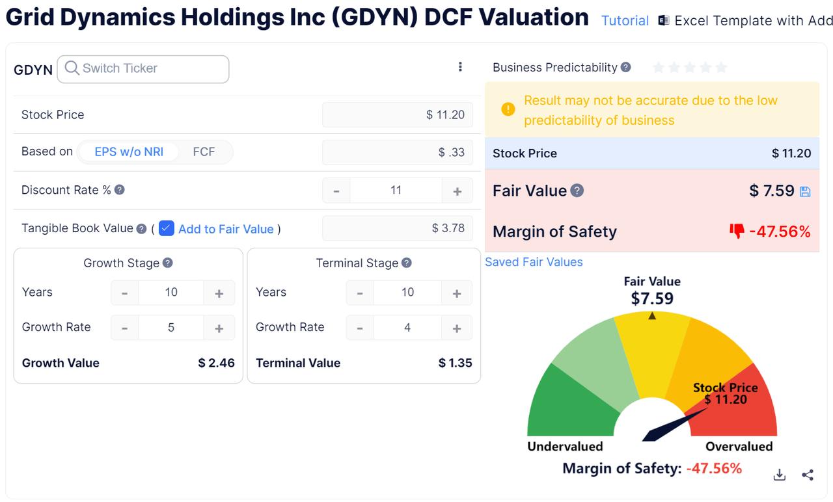Click the Excel Template spreadsheet icon
The width and height of the screenshot is (833, 502).
(664, 20)
